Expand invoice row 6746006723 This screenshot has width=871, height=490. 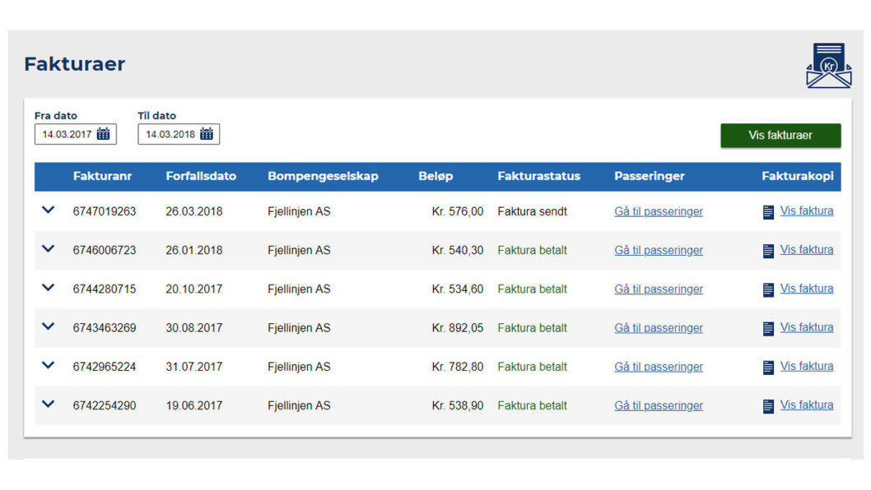coord(49,248)
